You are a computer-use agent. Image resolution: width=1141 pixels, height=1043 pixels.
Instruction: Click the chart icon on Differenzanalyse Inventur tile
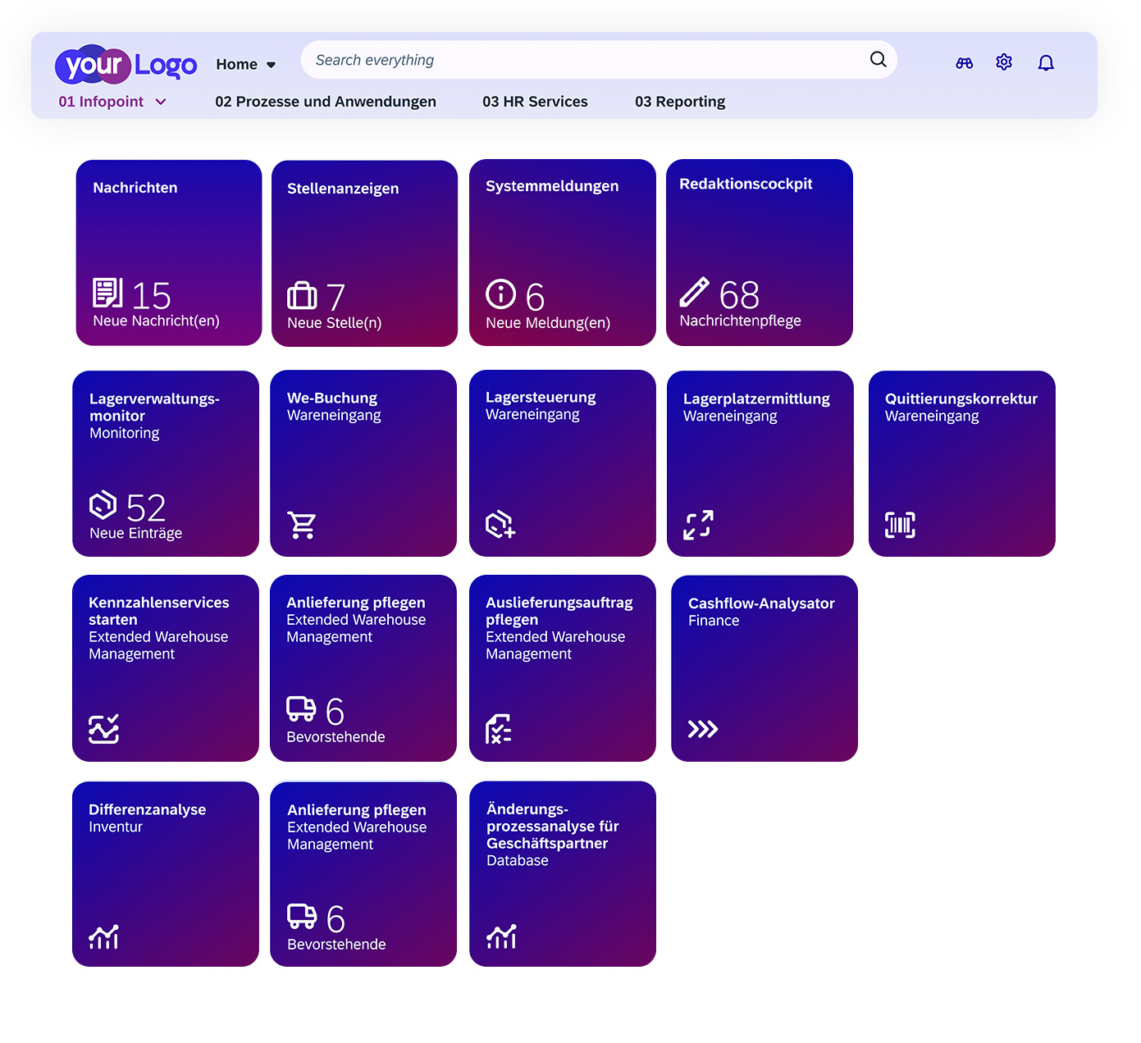click(104, 936)
